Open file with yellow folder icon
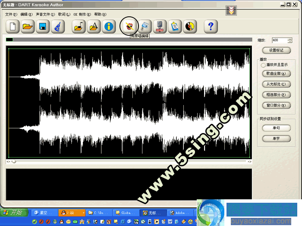The height and width of the screenshot is (226, 302). pyautogui.click(x=28, y=26)
